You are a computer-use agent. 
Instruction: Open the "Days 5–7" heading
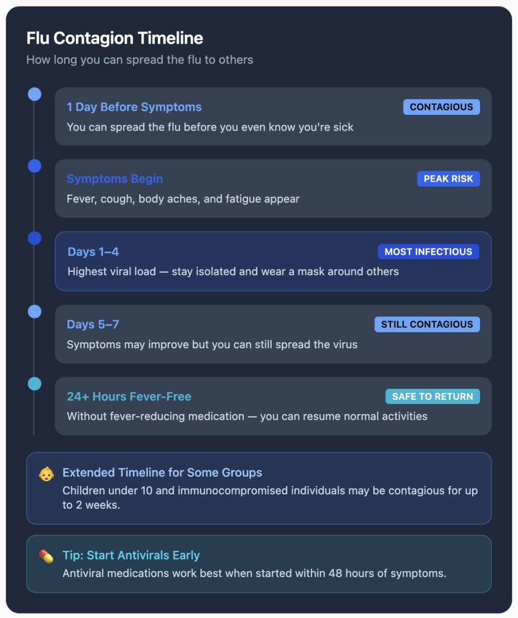[x=93, y=324]
